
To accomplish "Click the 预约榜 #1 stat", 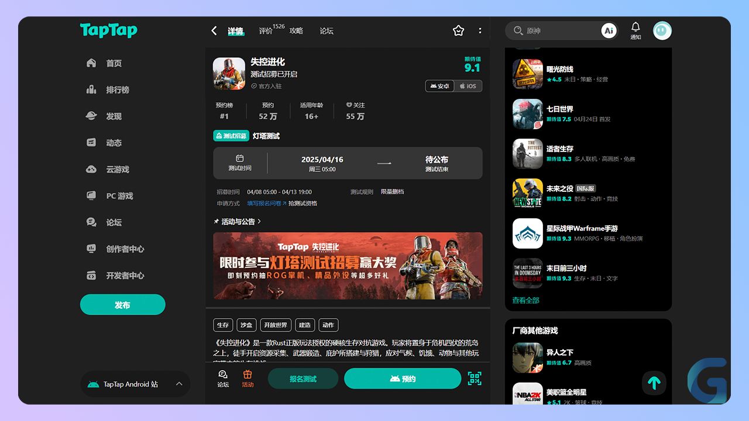I will click(x=224, y=111).
